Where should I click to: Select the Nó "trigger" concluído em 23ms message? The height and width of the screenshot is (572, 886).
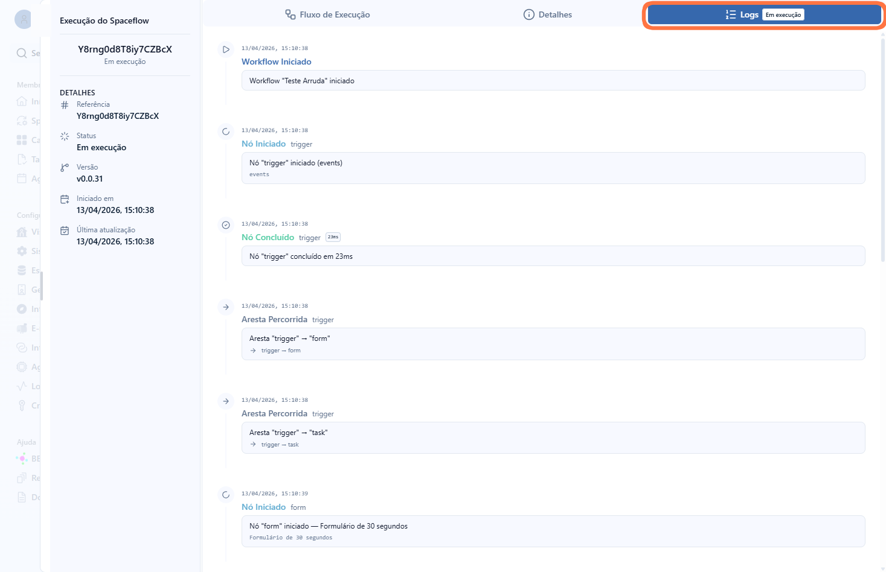(553, 256)
